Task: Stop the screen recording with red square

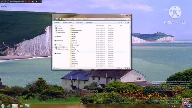Action: click(x=29, y=1)
